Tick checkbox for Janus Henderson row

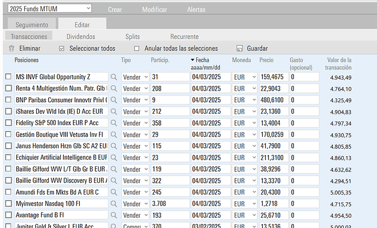tap(8, 146)
